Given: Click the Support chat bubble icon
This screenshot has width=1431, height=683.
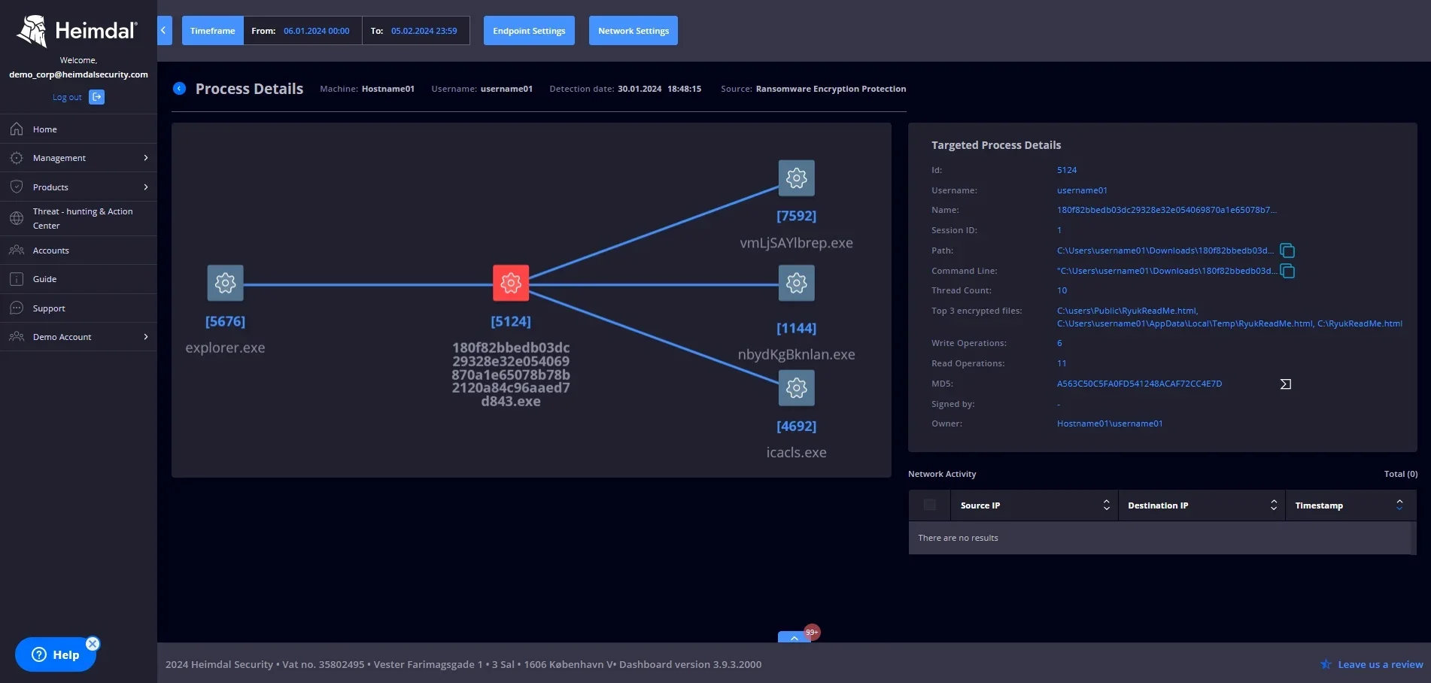Looking at the screenshot, I should [17, 308].
